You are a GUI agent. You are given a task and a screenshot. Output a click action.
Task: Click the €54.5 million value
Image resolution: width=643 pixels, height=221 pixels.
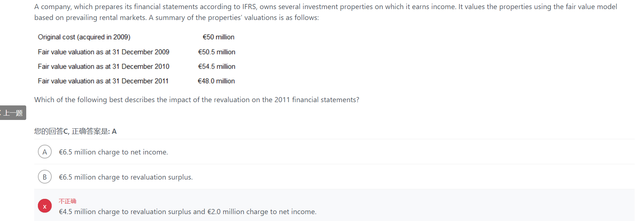click(217, 67)
